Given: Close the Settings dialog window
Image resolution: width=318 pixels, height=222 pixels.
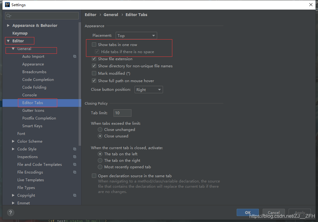Looking at the screenshot, I should click(311, 5).
